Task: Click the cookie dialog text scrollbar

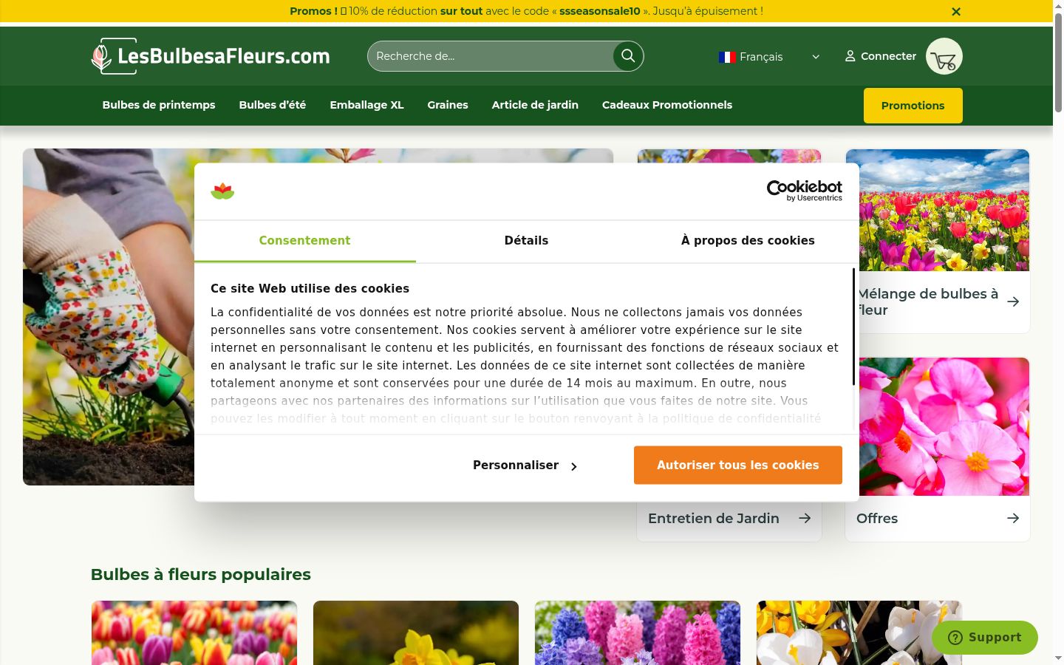Action: (853, 327)
